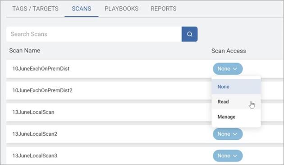Screen dimensions: 284x165
Task: Switch to the SCANS tab
Action: (x=82, y=9)
